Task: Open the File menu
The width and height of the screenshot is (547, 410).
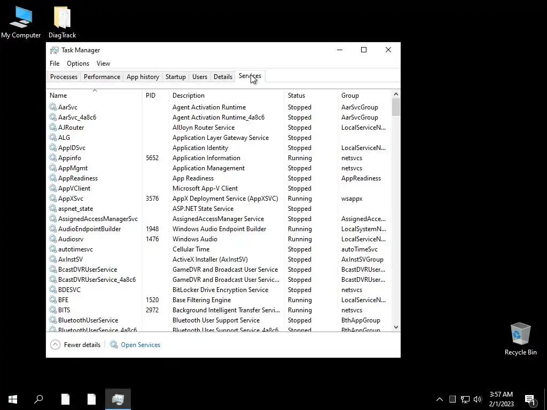Action: [54, 64]
